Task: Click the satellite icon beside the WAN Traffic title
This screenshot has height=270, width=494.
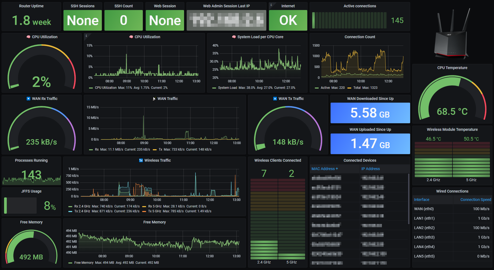Action: 154,99
